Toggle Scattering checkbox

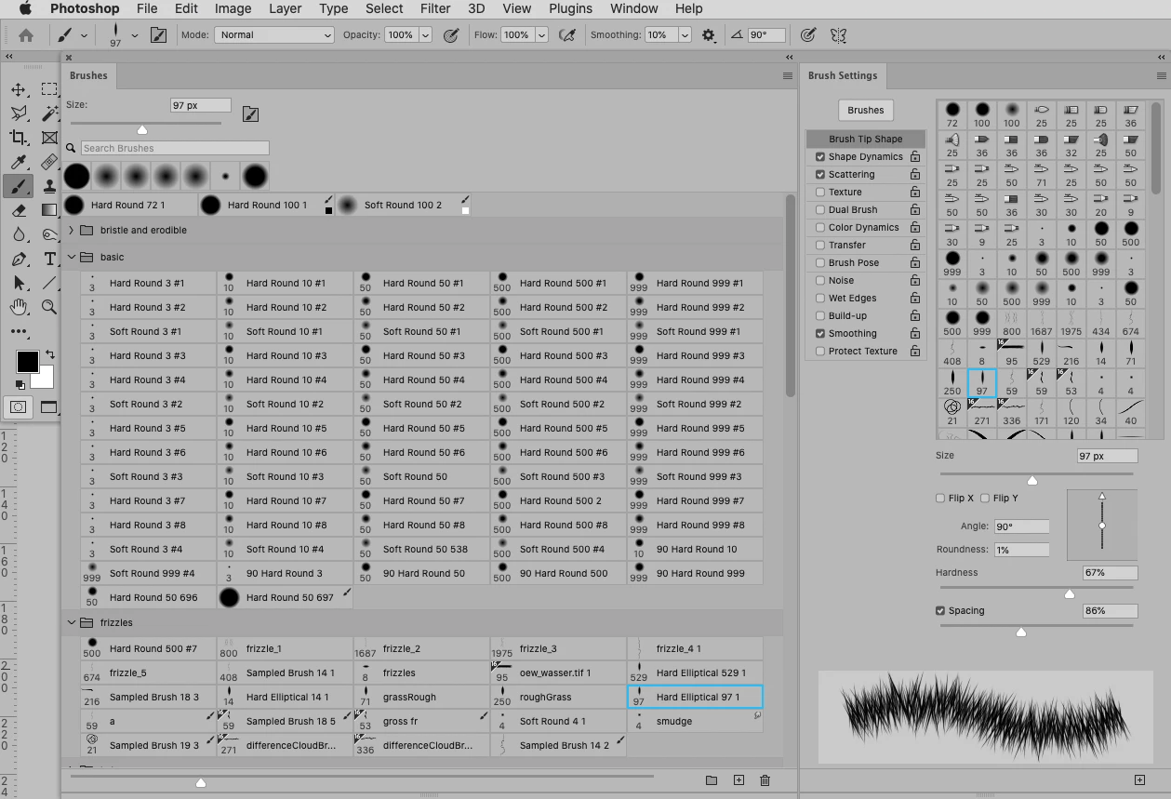pyautogui.click(x=820, y=175)
